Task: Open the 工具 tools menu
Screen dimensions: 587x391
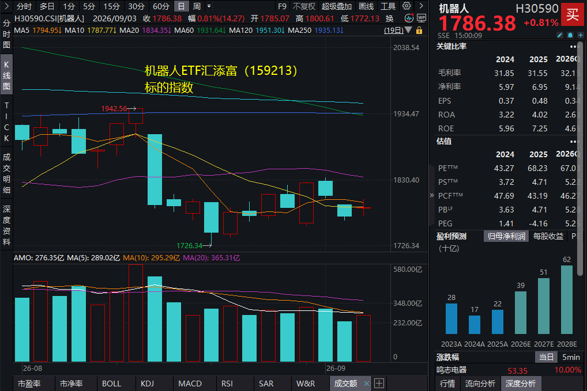Action: pyautogui.click(x=388, y=6)
